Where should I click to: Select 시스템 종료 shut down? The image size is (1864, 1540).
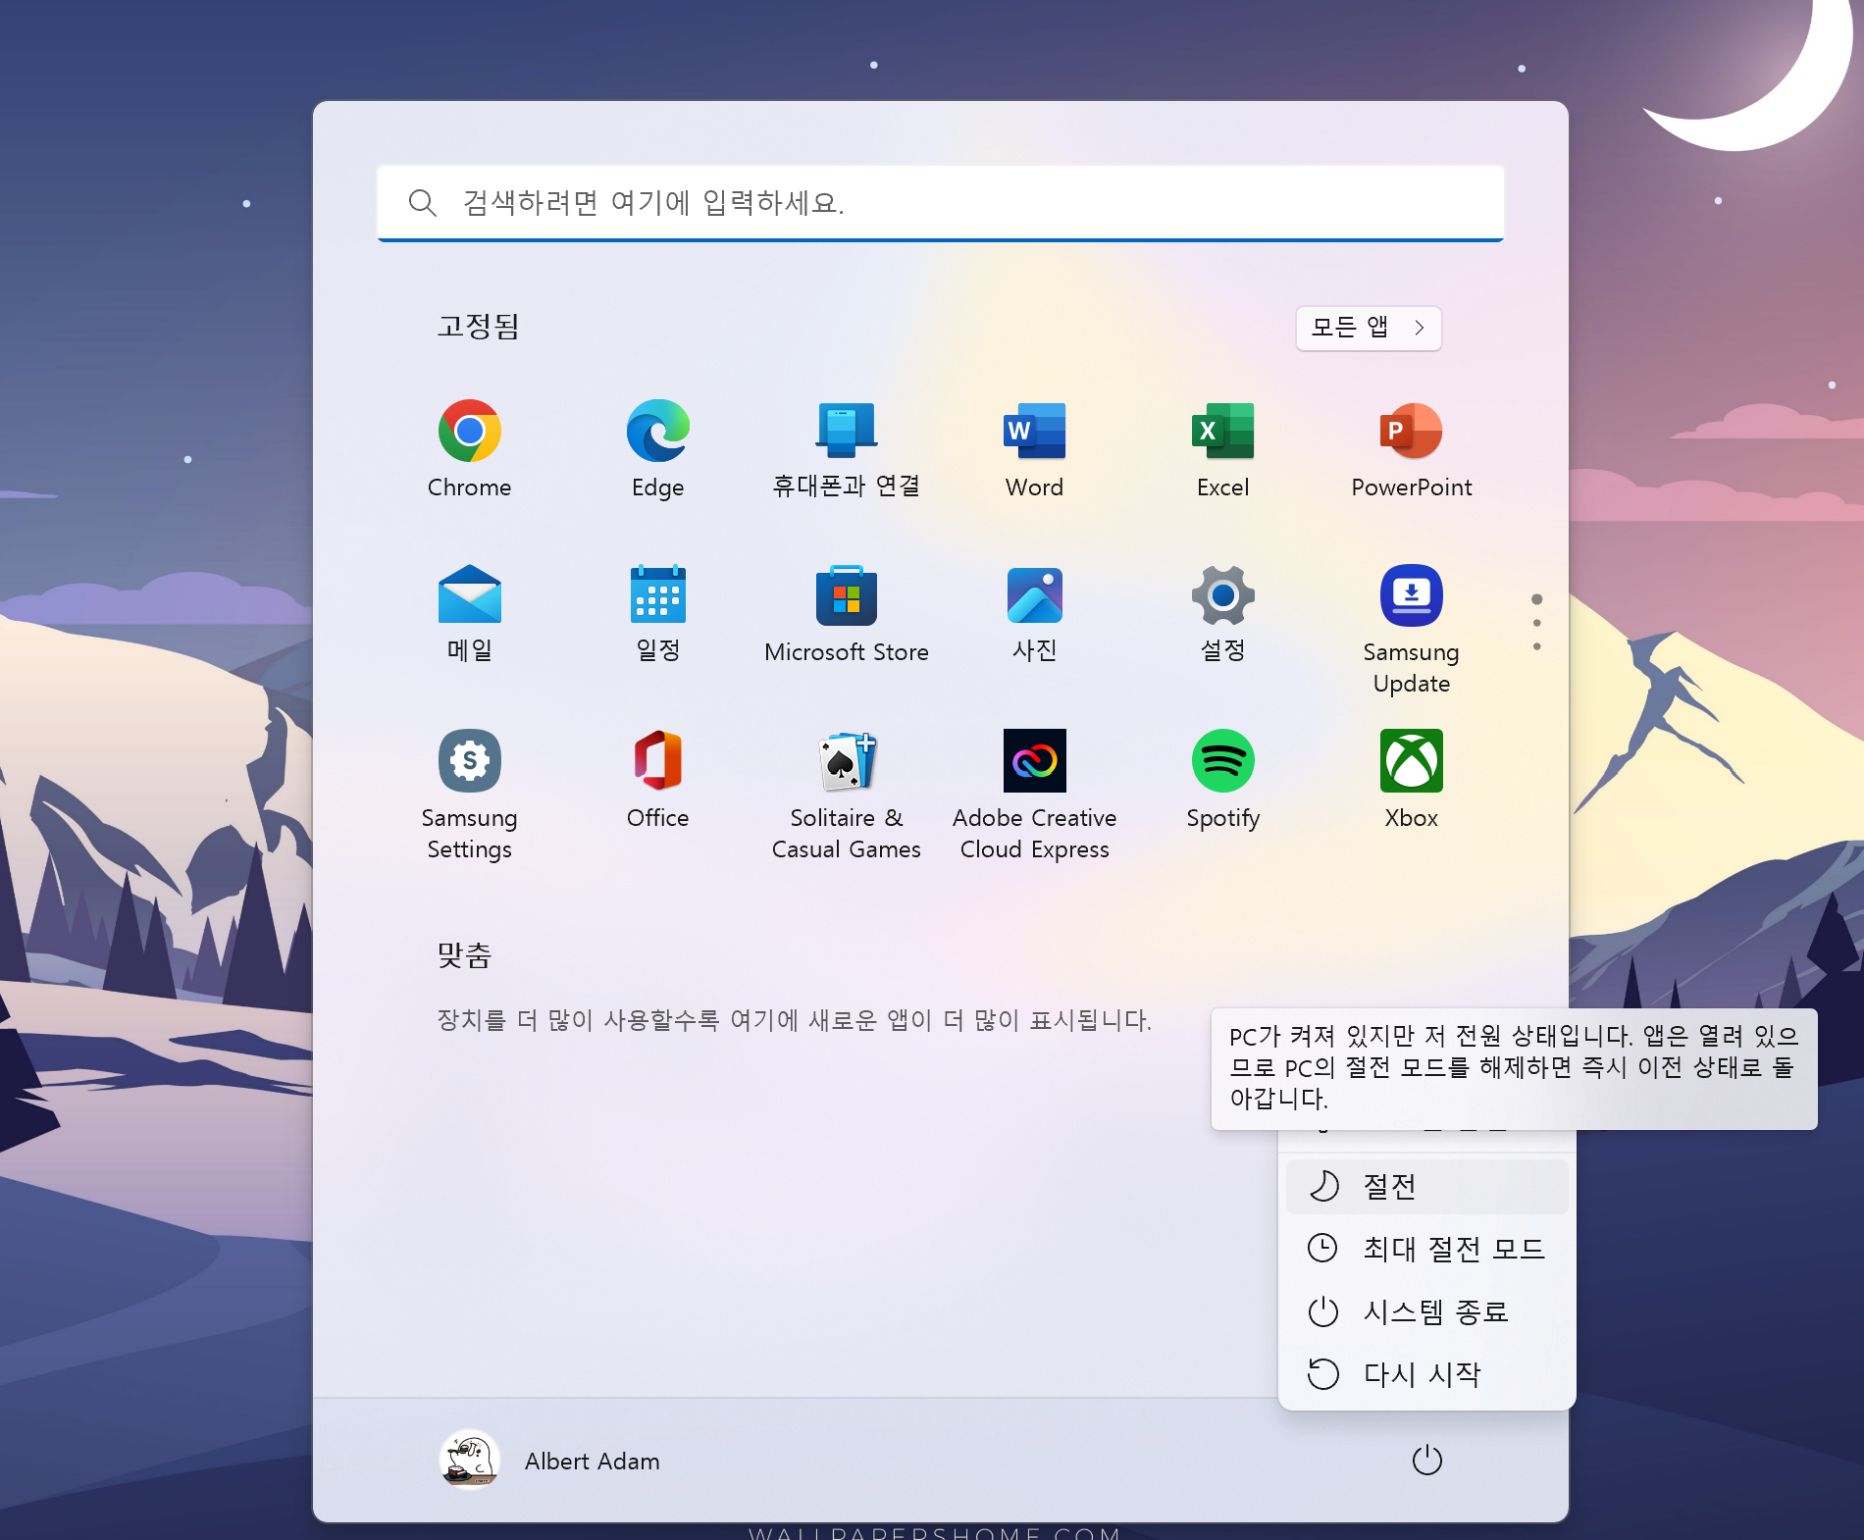point(1426,1311)
